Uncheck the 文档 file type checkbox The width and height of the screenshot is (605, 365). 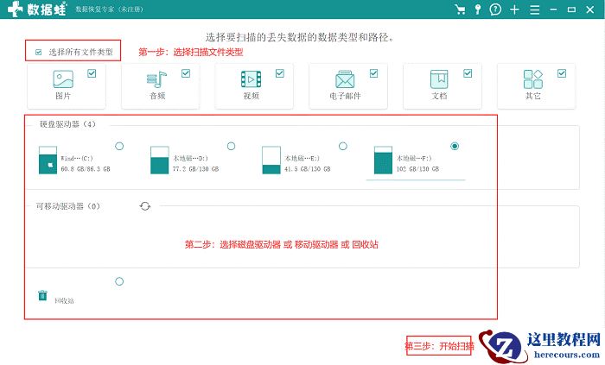pos(468,73)
